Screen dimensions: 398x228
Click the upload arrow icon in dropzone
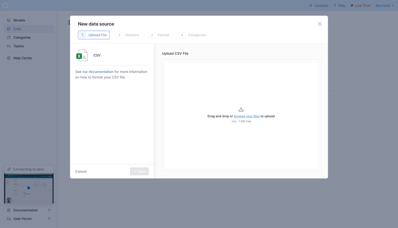(x=241, y=110)
